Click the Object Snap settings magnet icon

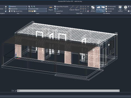[88, 11]
